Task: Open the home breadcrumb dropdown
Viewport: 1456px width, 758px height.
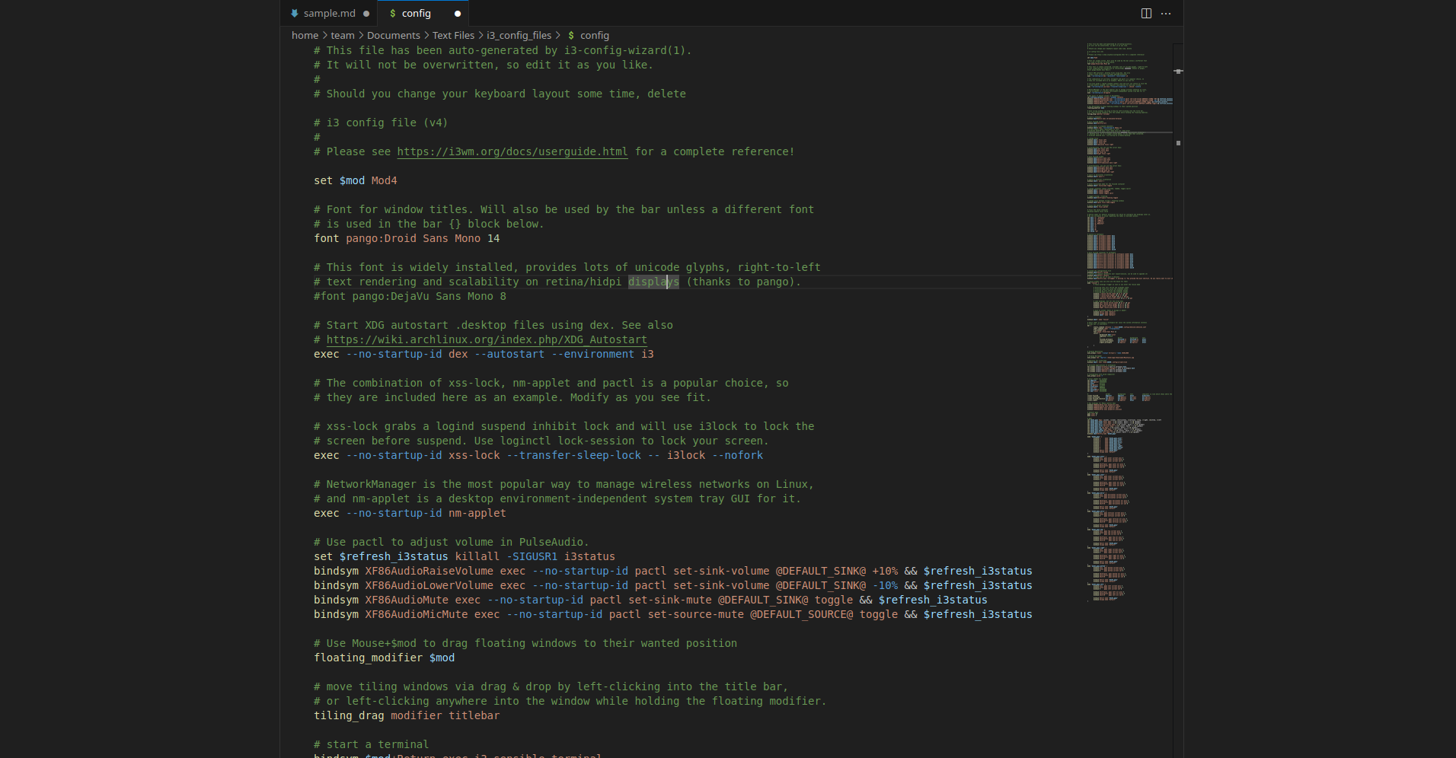Action: [304, 35]
